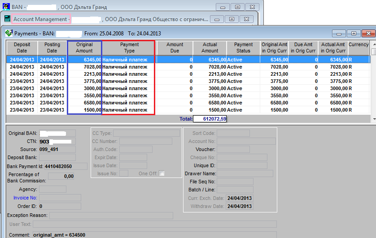The image size is (376, 238).
Task: Select the payment row with amount 3775,00
Action: click(x=188, y=81)
